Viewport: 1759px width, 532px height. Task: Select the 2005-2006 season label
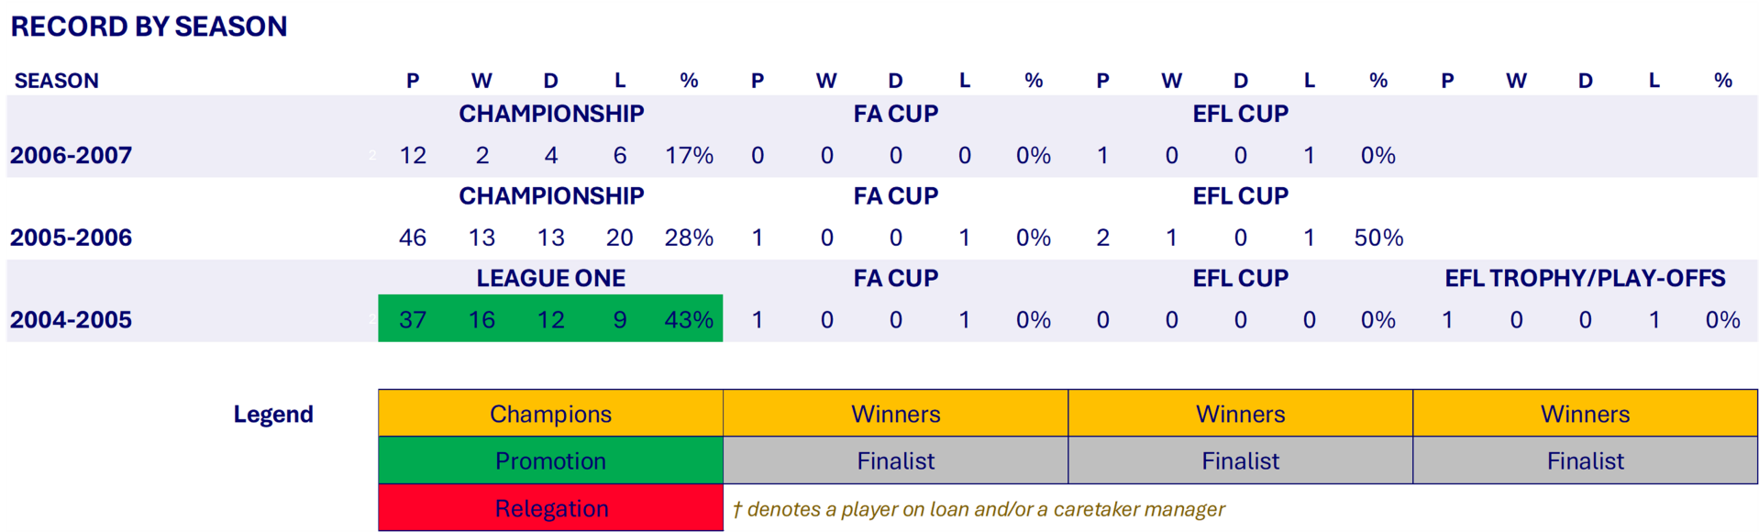(x=72, y=238)
